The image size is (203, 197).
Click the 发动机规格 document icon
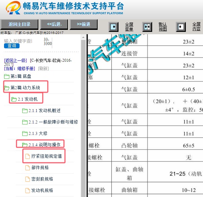pyautogui.click(x=28, y=190)
